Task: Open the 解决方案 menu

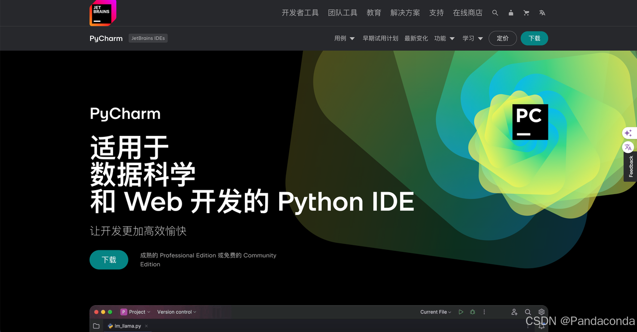Action: pyautogui.click(x=405, y=13)
